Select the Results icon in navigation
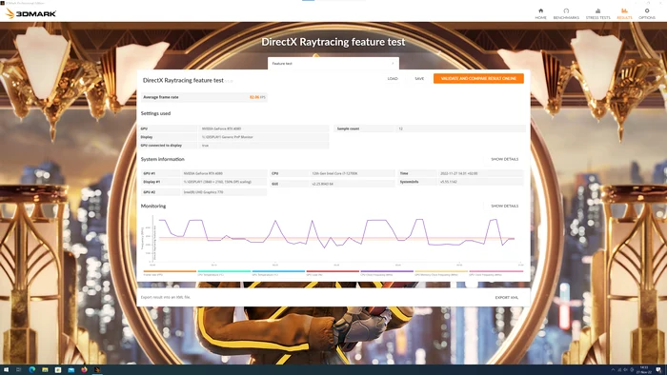The image size is (667, 375). pyautogui.click(x=624, y=13)
